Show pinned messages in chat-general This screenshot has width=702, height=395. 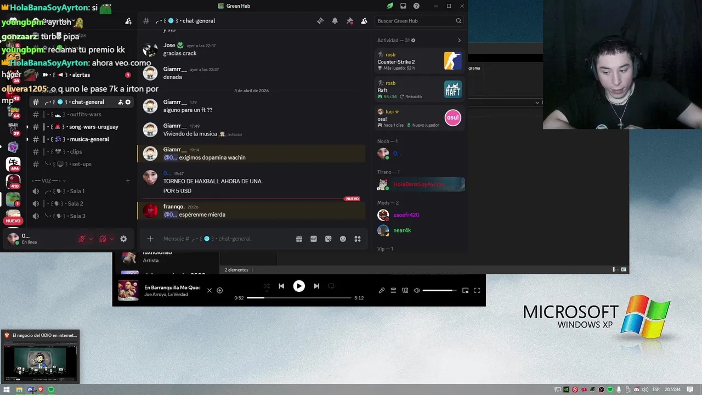(x=349, y=21)
